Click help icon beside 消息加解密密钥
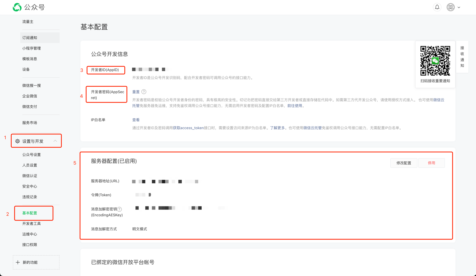 point(120,209)
